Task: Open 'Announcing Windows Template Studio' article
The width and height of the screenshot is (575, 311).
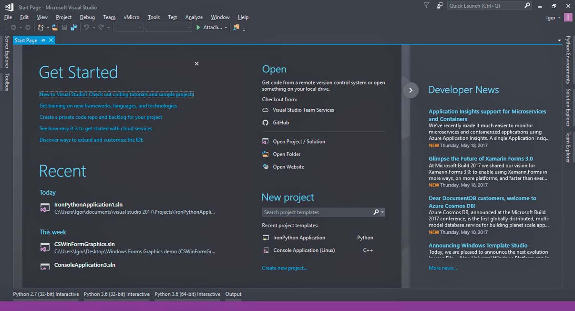Action: (x=478, y=246)
